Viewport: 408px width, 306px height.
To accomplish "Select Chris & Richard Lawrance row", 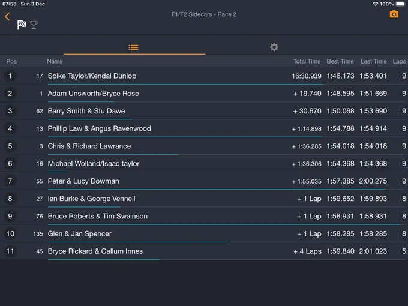I will pyautogui.click(x=204, y=146).
